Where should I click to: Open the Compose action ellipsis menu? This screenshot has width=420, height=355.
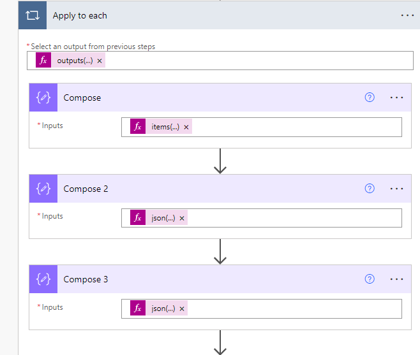[x=396, y=98]
